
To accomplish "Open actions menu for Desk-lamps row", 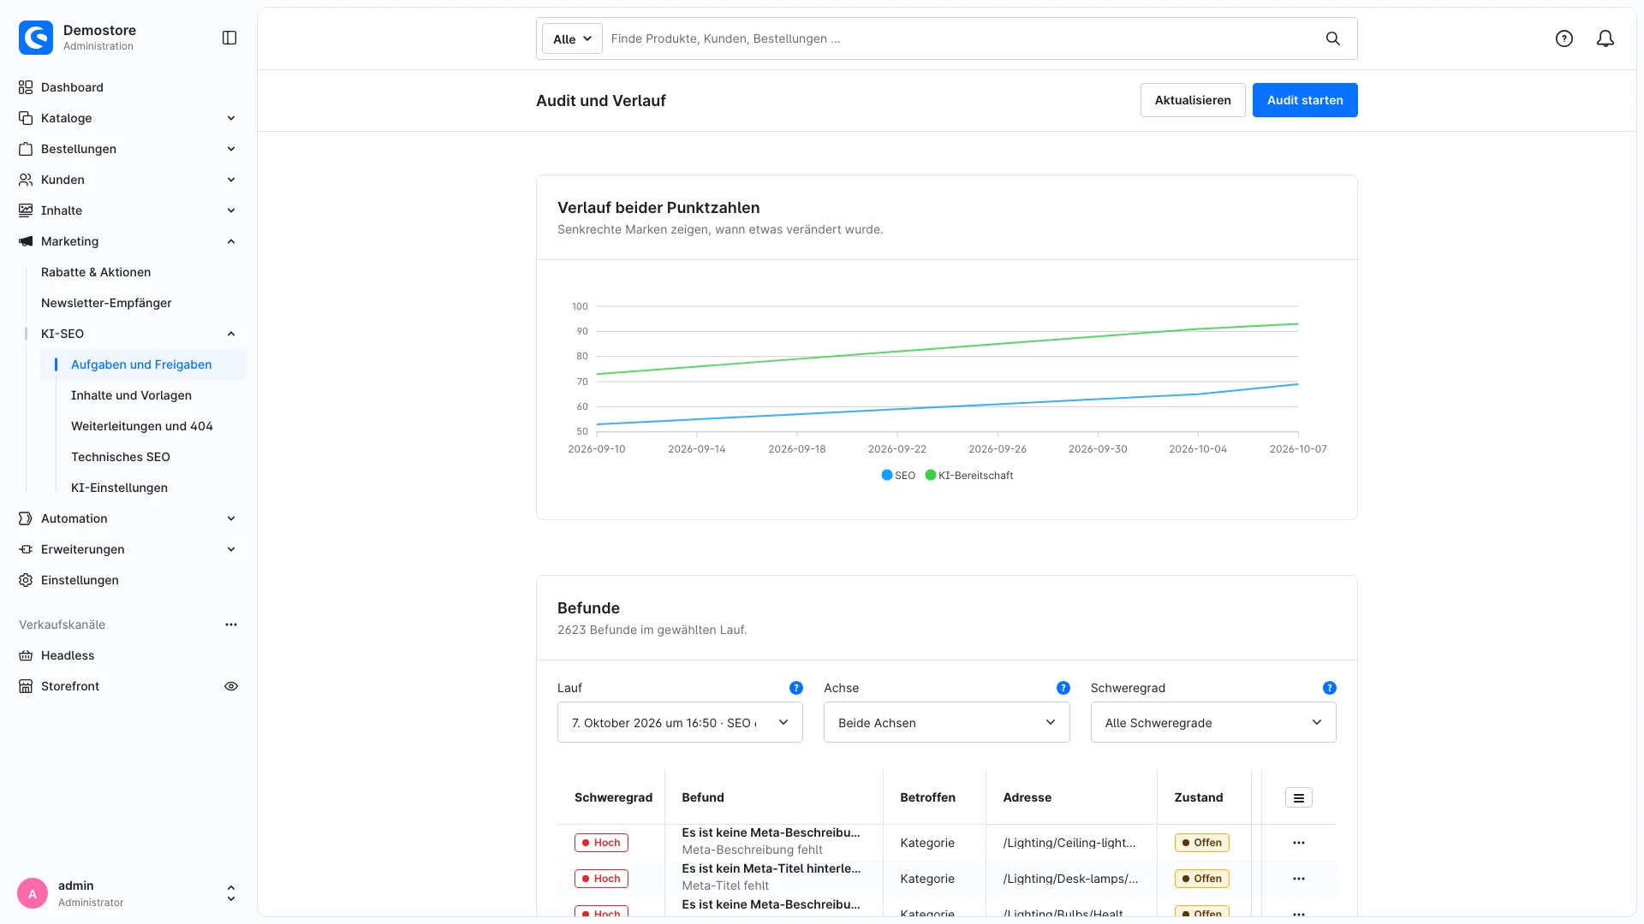I will coord(1299,879).
